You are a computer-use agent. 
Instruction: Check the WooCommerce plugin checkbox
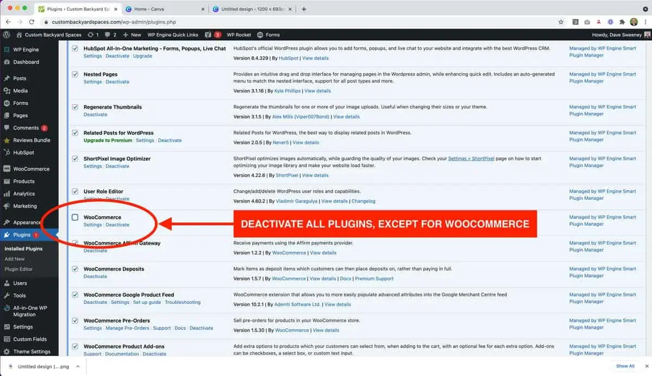pos(75,218)
